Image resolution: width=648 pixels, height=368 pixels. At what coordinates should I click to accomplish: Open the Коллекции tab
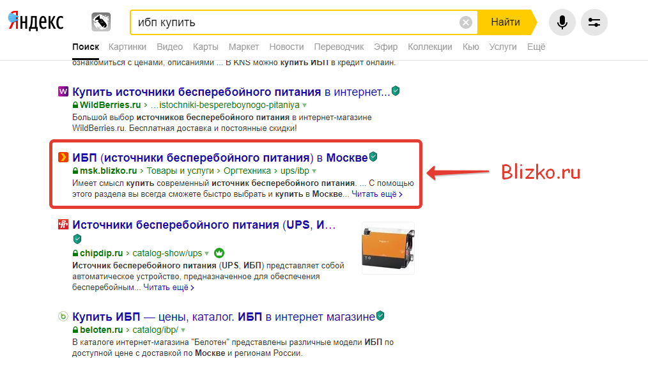[x=430, y=47]
